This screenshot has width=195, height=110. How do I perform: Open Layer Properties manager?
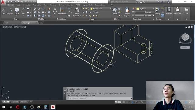tap(77, 12)
